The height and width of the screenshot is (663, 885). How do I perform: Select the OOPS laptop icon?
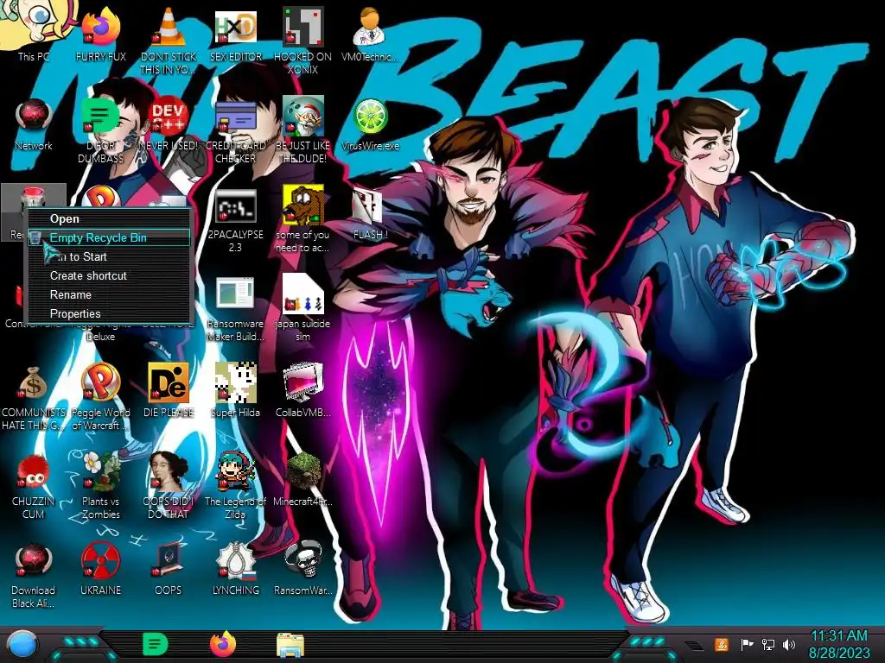click(169, 568)
